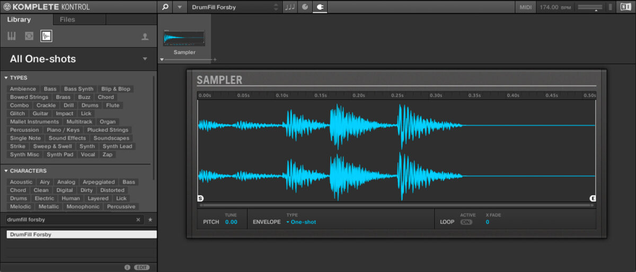
Task: Open the main menu arrow beside magnifier
Action: 180,7
